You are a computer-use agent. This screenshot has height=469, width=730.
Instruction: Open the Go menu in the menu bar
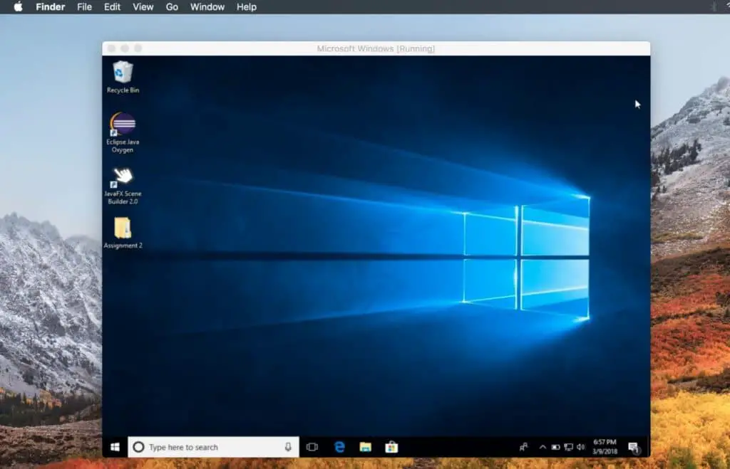(x=171, y=7)
